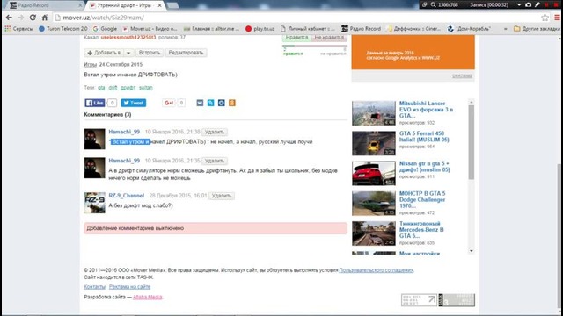Go back with the browser back arrow

click(9, 18)
